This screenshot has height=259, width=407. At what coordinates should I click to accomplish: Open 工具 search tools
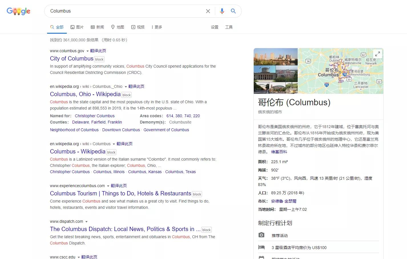point(229,27)
